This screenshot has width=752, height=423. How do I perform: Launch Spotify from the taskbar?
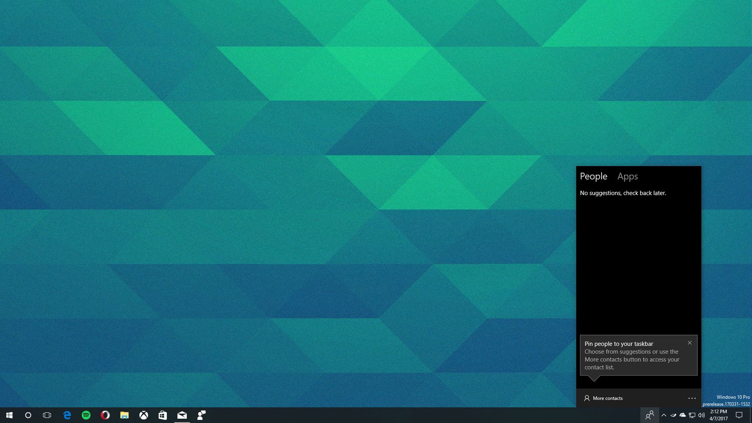tap(86, 415)
